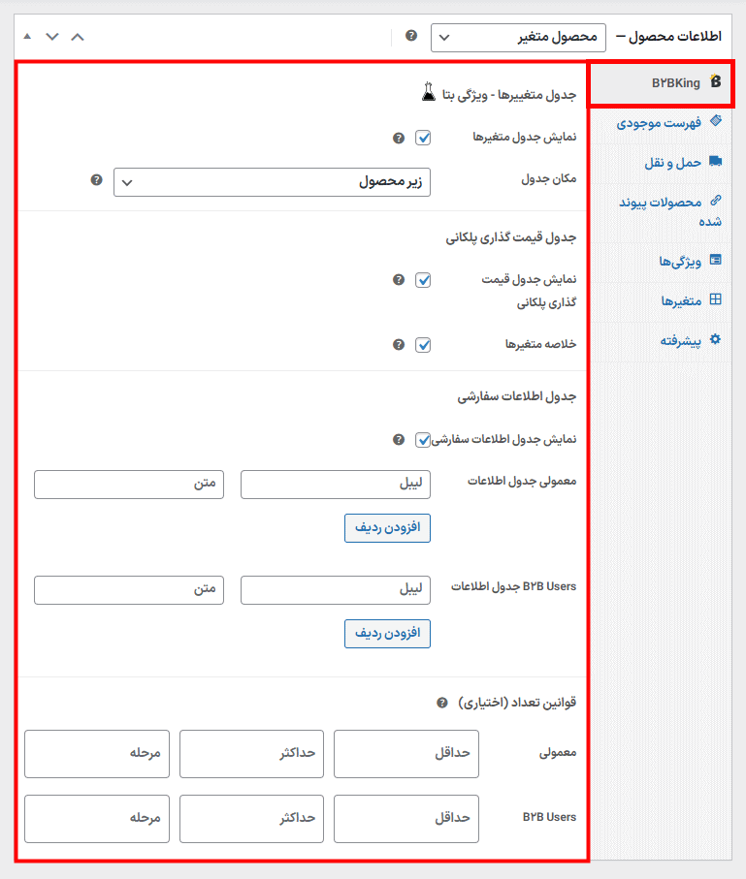
Task: Uncheck the خلاصه متغیرها option
Action: (x=423, y=344)
